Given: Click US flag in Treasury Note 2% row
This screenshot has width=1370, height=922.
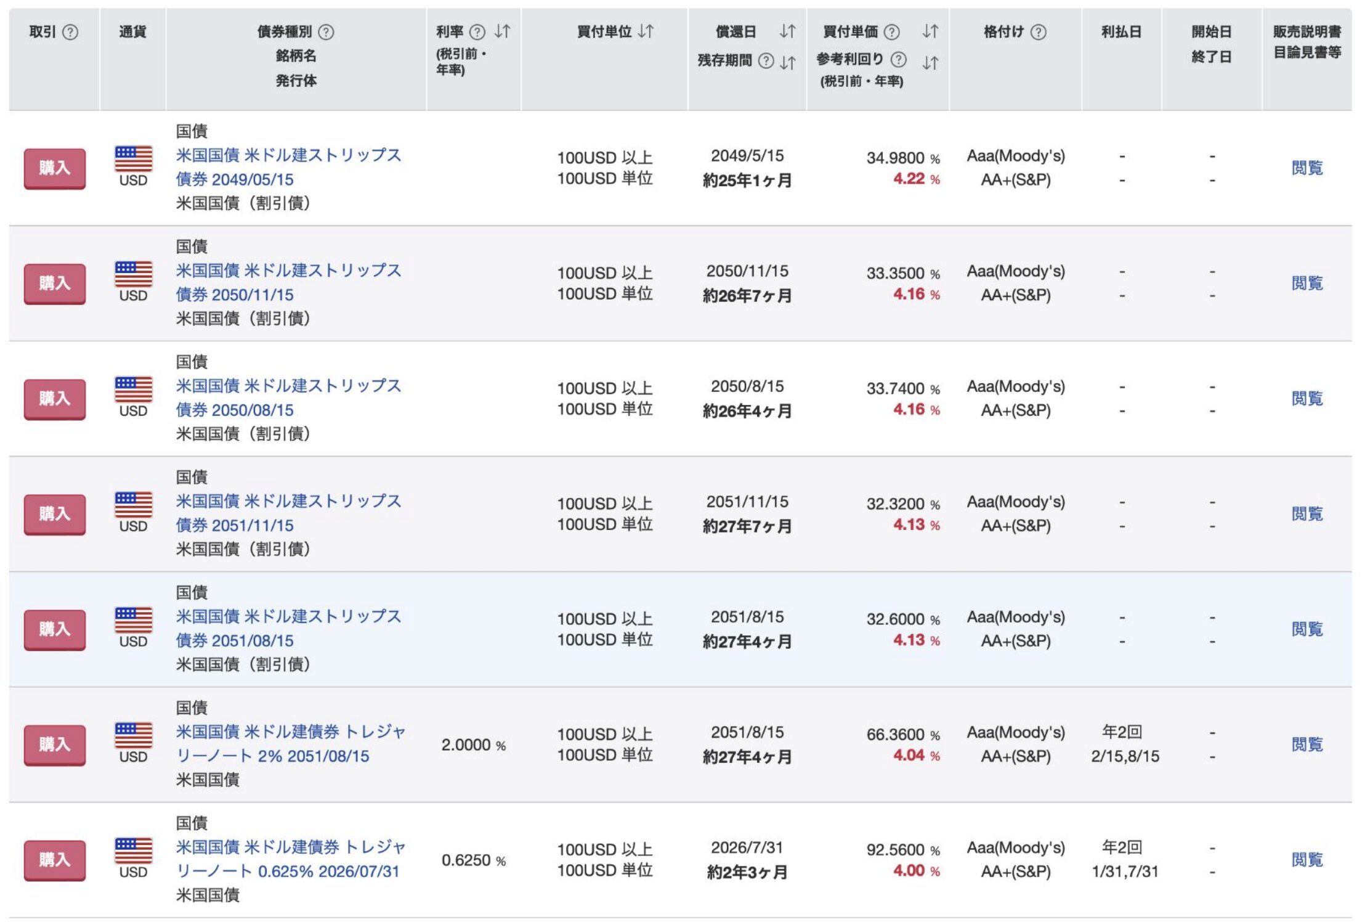Looking at the screenshot, I should tap(134, 735).
